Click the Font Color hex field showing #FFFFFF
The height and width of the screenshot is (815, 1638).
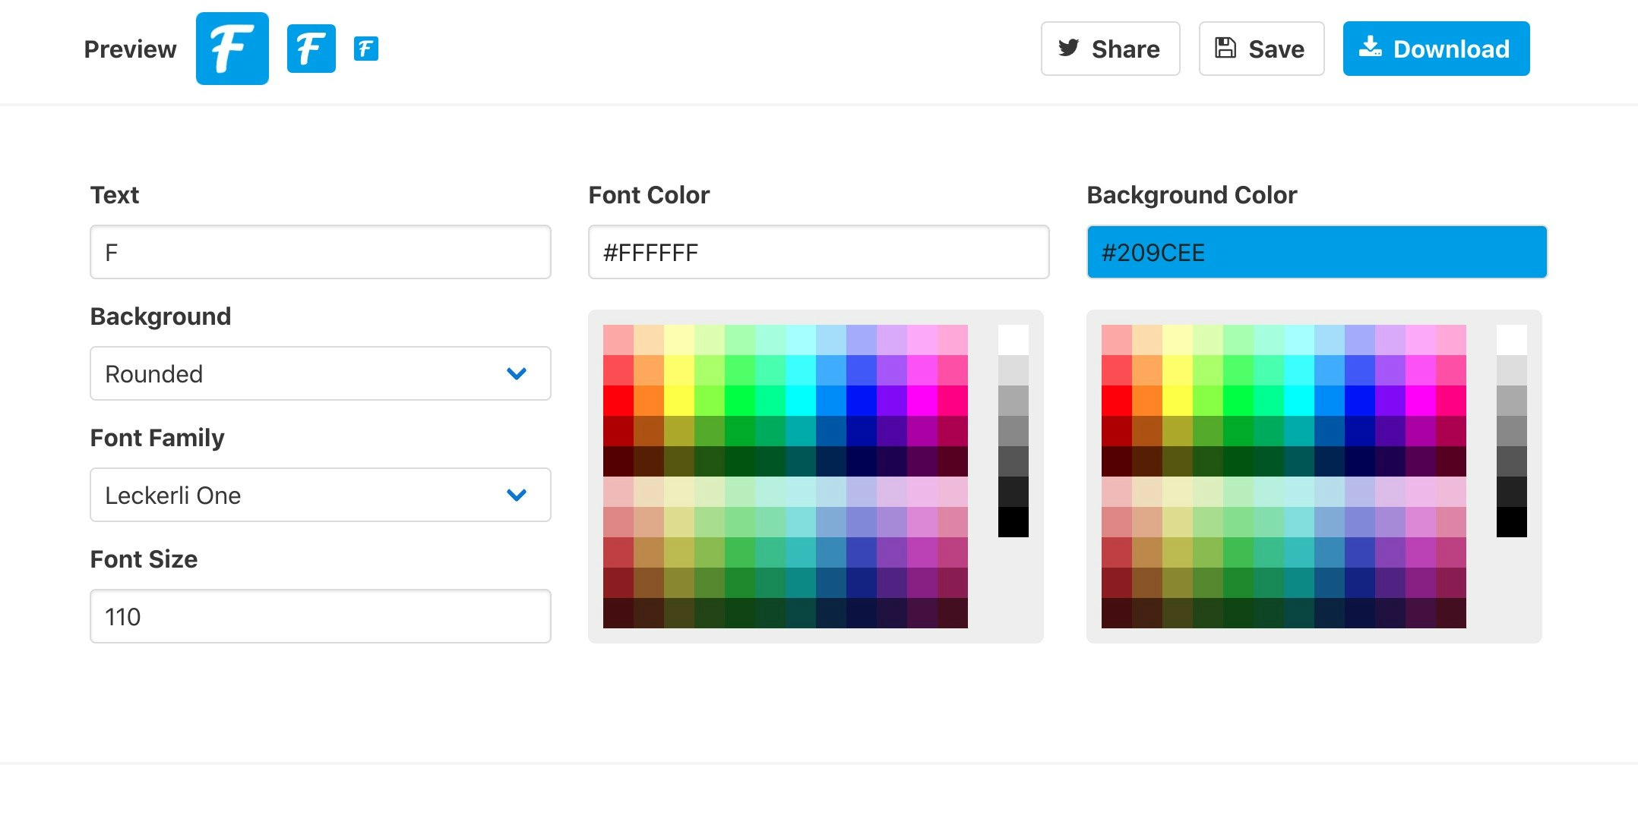coord(818,252)
